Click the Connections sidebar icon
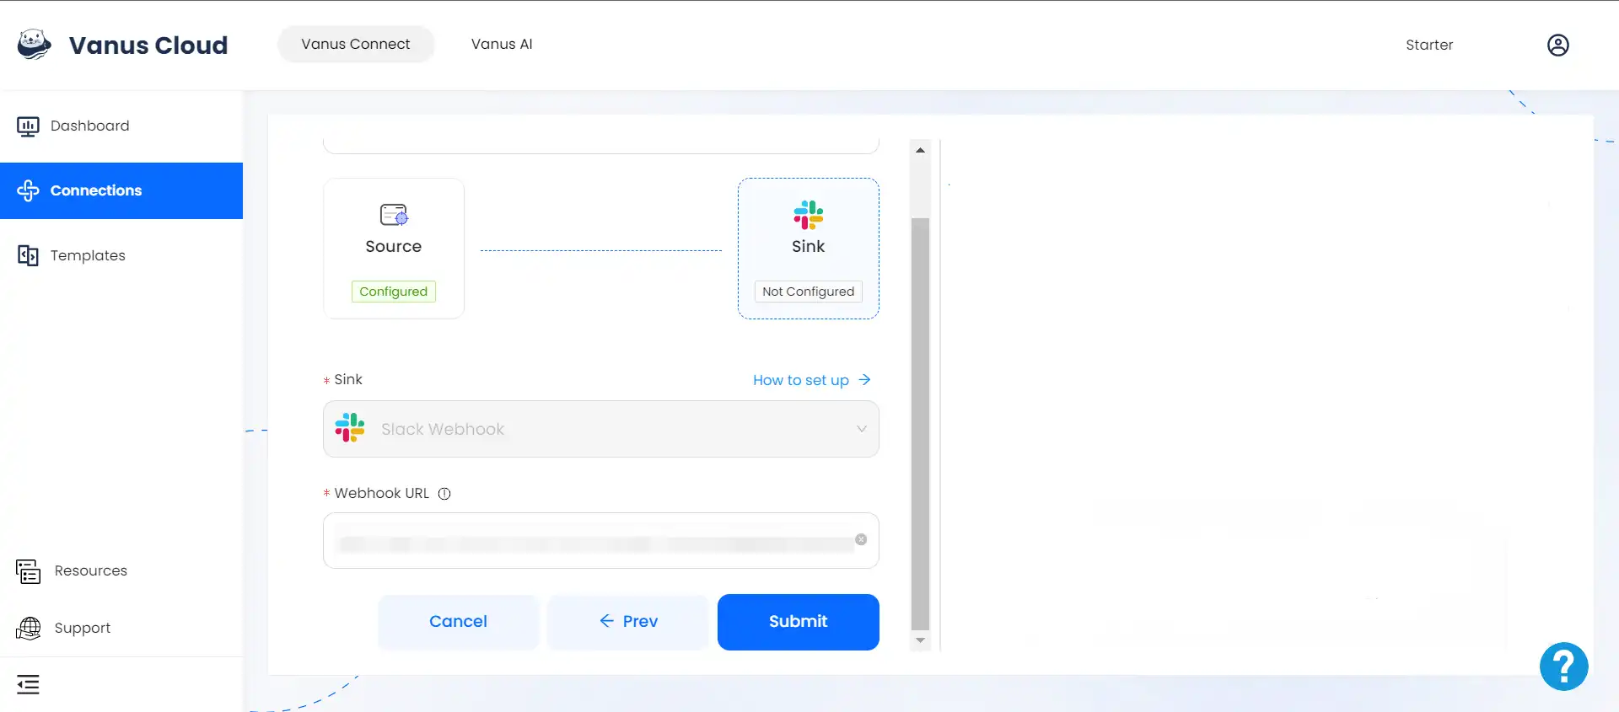The height and width of the screenshot is (712, 1619). tap(28, 190)
